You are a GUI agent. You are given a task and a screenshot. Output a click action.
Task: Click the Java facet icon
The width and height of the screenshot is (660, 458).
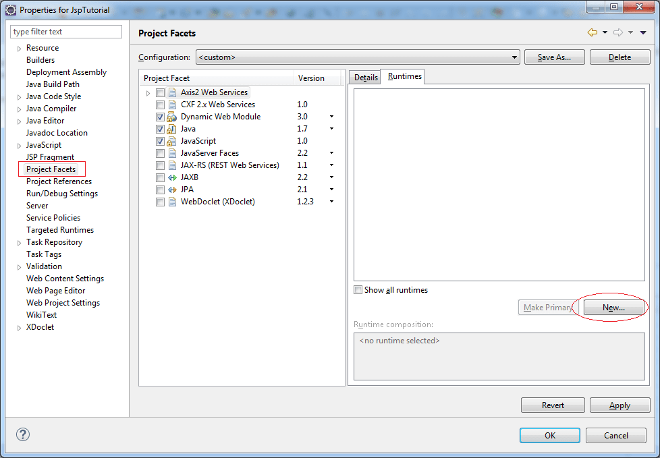coord(171,128)
